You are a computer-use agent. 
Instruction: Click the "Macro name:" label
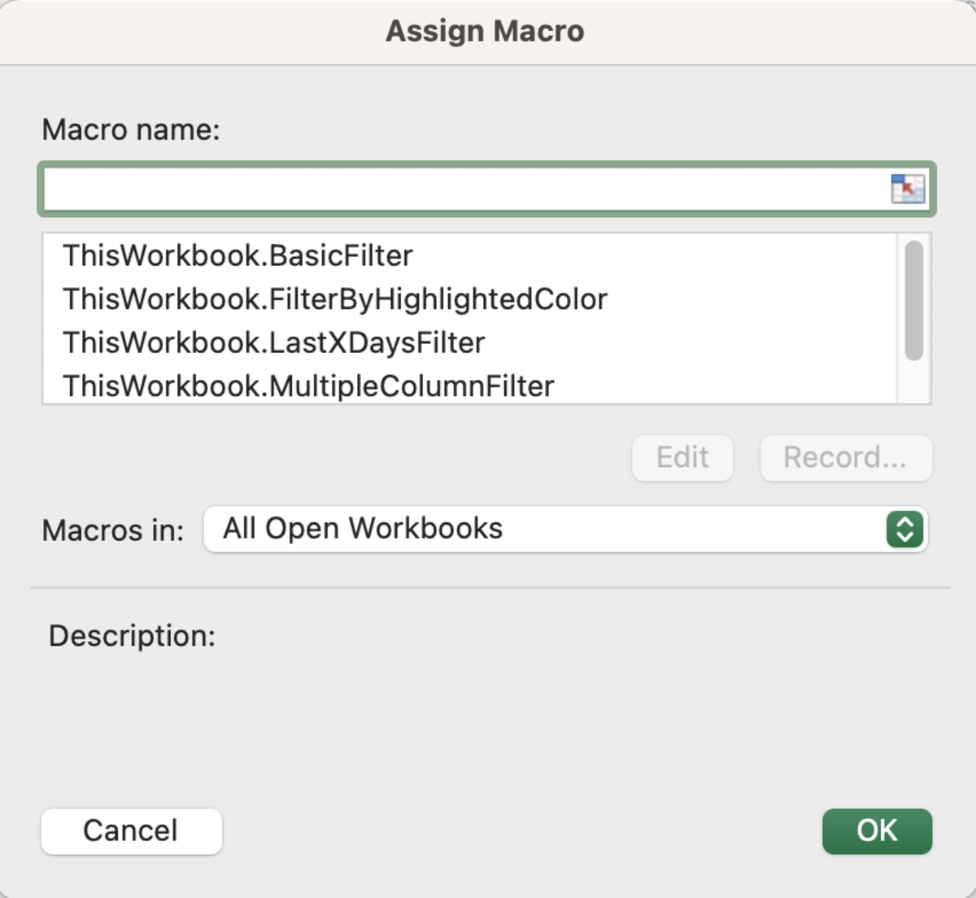click(131, 130)
